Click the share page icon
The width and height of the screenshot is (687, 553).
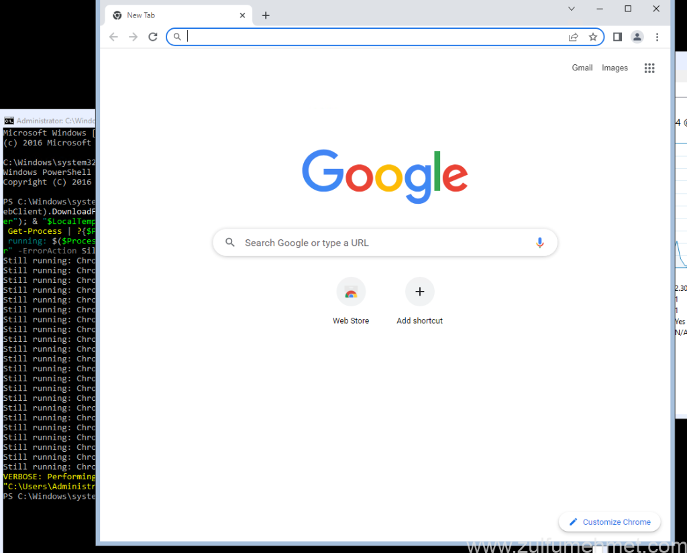(573, 37)
